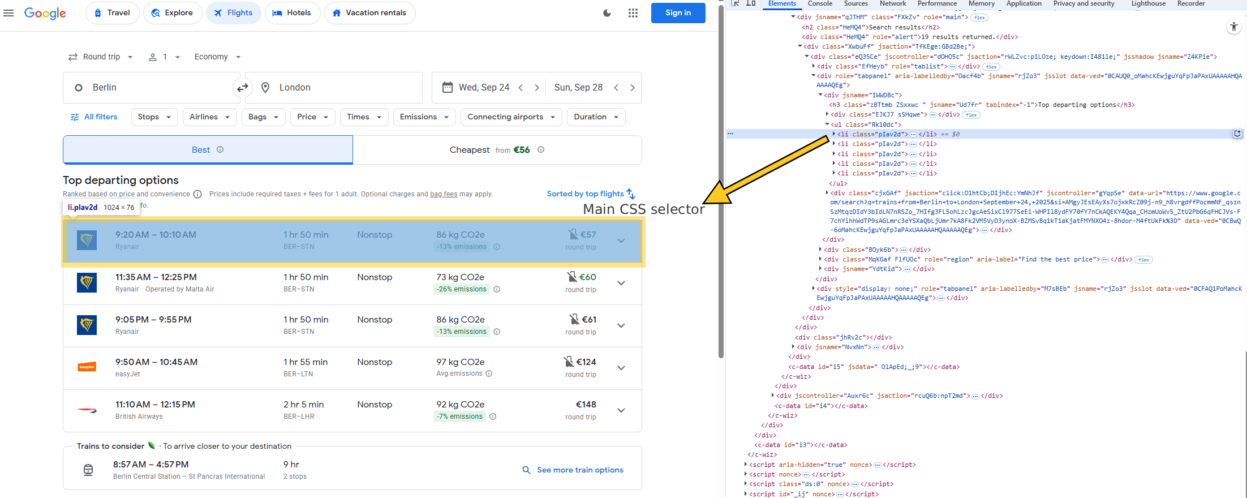Open the Emissions filter dropdown

pyautogui.click(x=424, y=117)
